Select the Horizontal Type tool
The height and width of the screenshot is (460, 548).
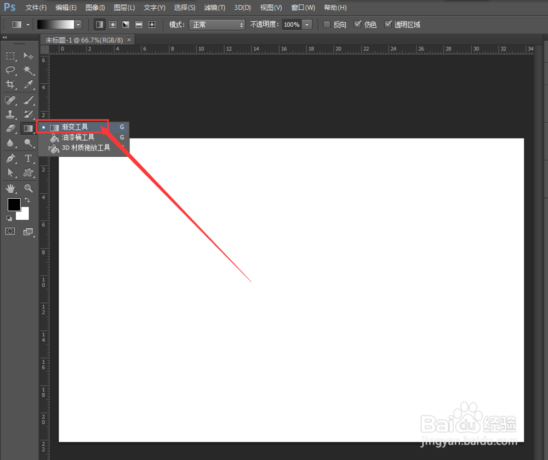pyautogui.click(x=28, y=159)
